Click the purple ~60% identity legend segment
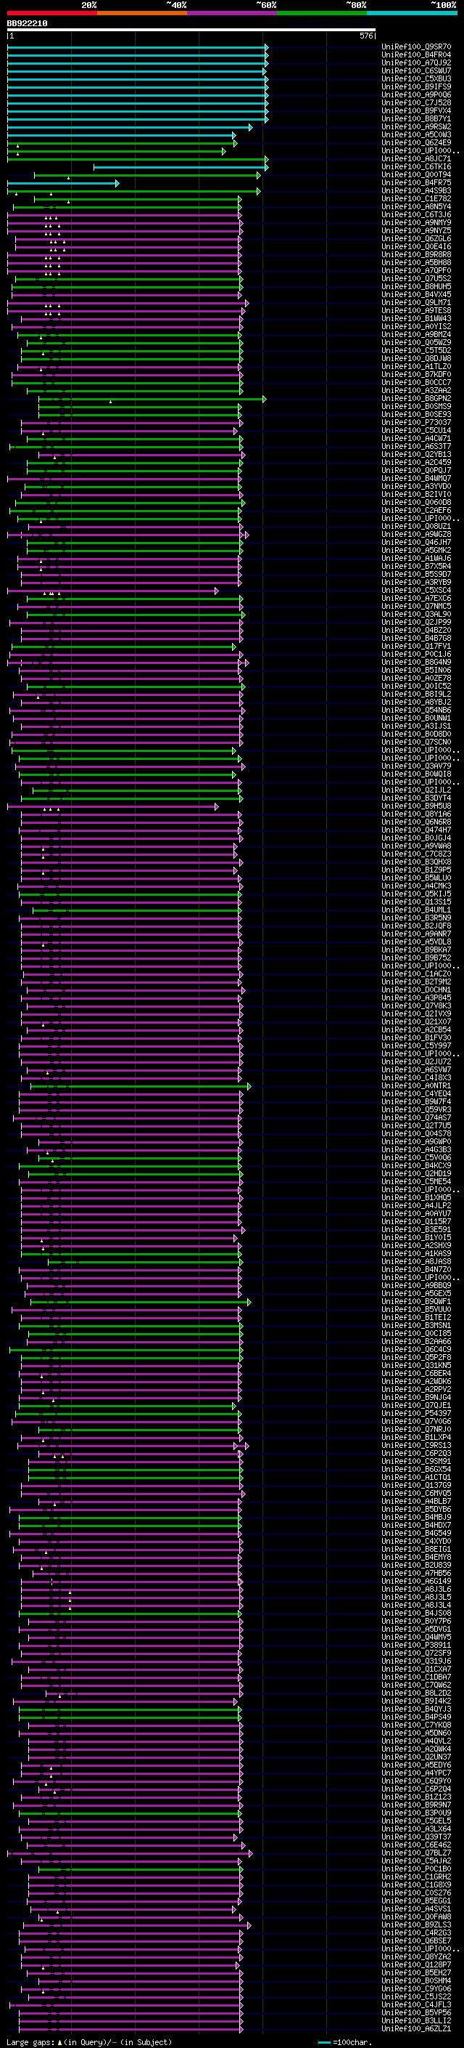 [233, 13]
